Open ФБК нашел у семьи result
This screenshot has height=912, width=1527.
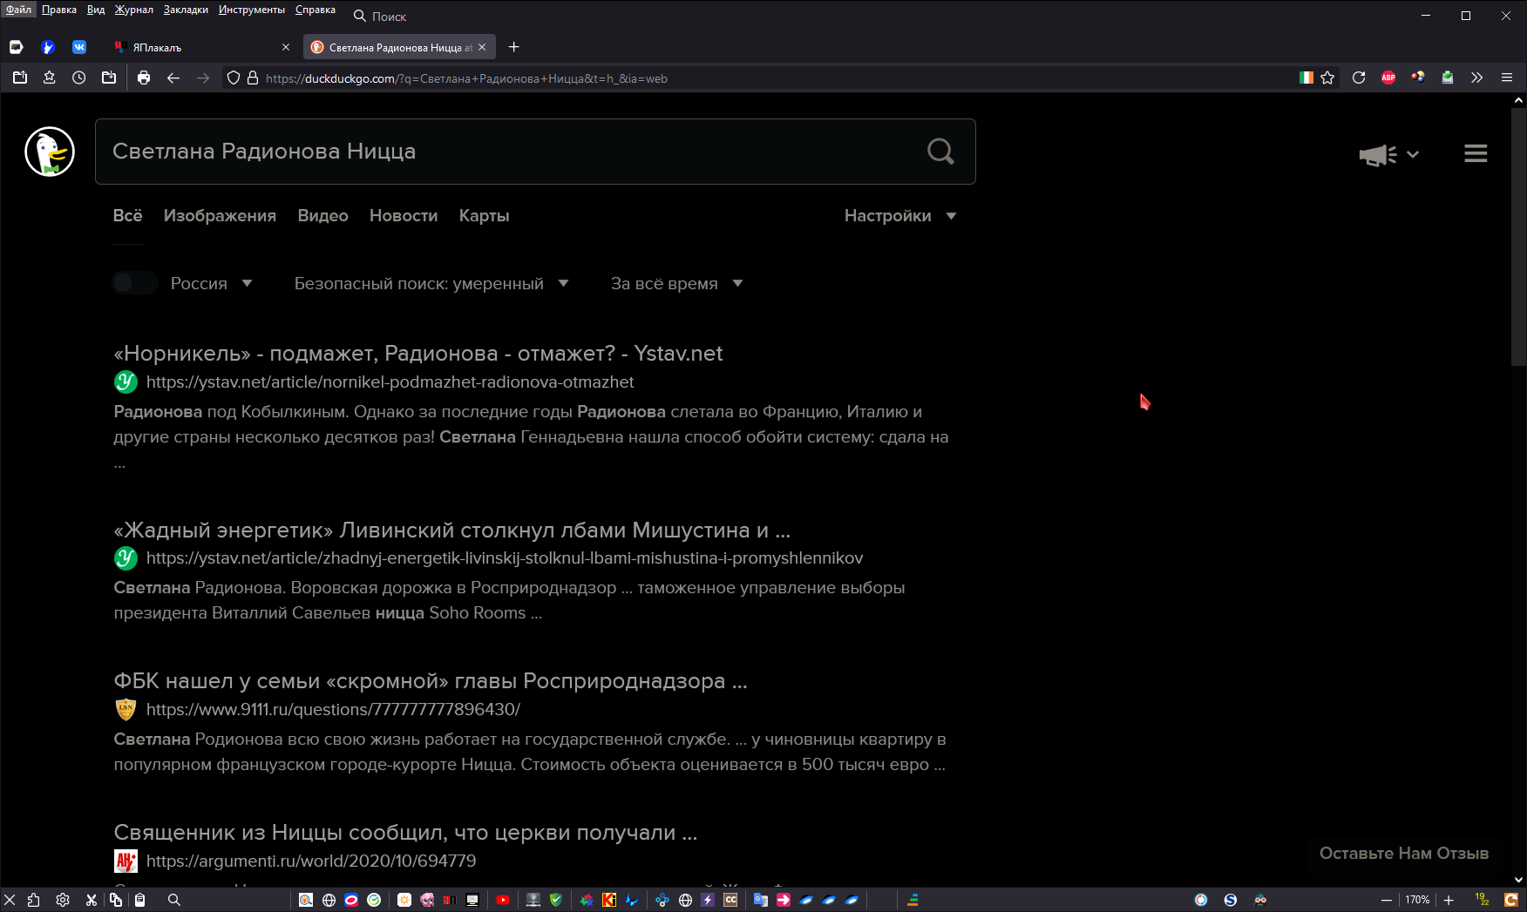click(431, 680)
